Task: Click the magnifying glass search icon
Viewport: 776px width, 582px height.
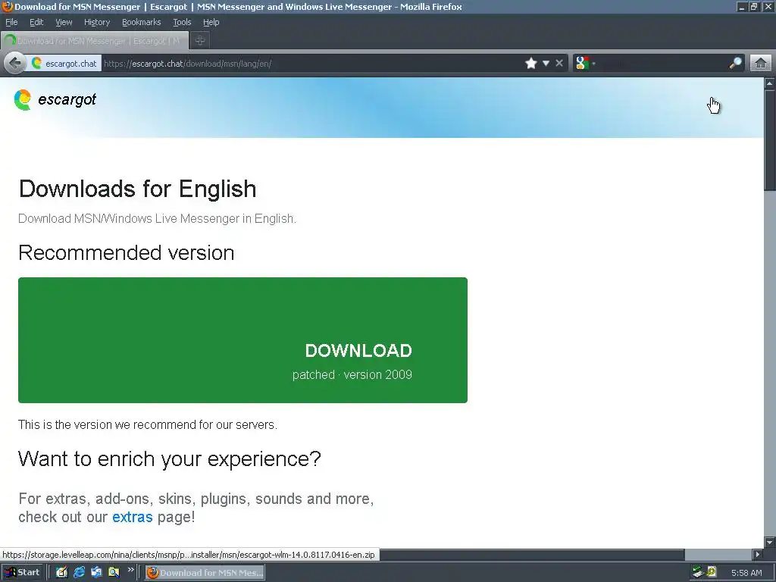Action: pos(736,64)
